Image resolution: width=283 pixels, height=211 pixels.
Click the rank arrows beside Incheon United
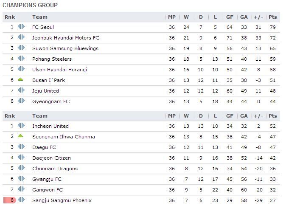pyautogui.click(x=21, y=125)
